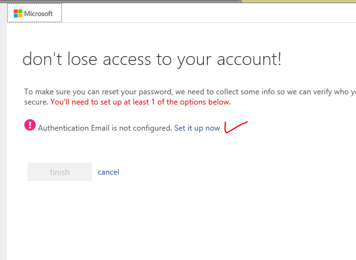
Task: Click the Microsoft wordmark text in header
Action: click(38, 14)
